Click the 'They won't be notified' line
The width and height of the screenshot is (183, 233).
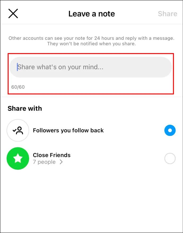(x=92, y=44)
